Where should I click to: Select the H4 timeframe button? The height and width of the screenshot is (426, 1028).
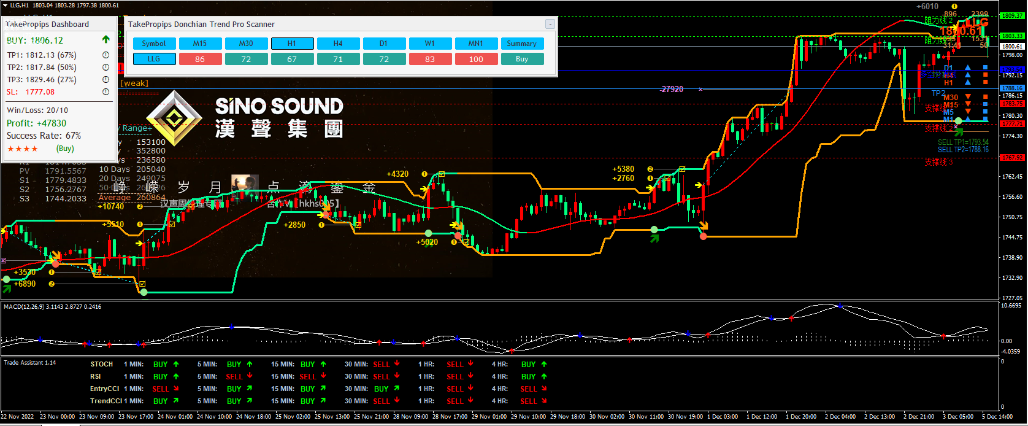[x=338, y=44]
